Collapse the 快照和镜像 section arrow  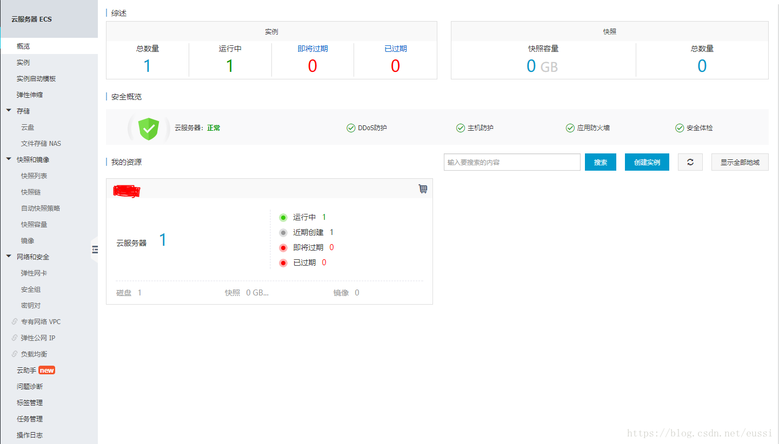(x=9, y=159)
